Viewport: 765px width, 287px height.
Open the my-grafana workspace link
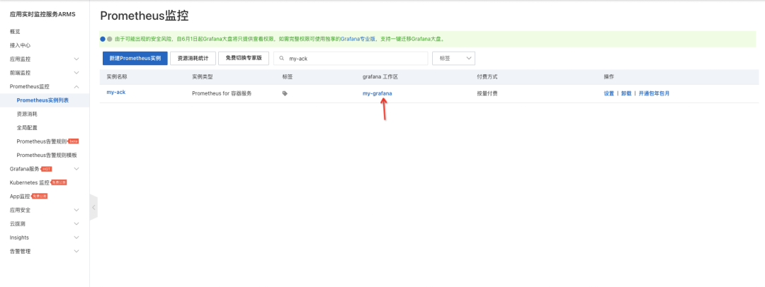tap(377, 93)
